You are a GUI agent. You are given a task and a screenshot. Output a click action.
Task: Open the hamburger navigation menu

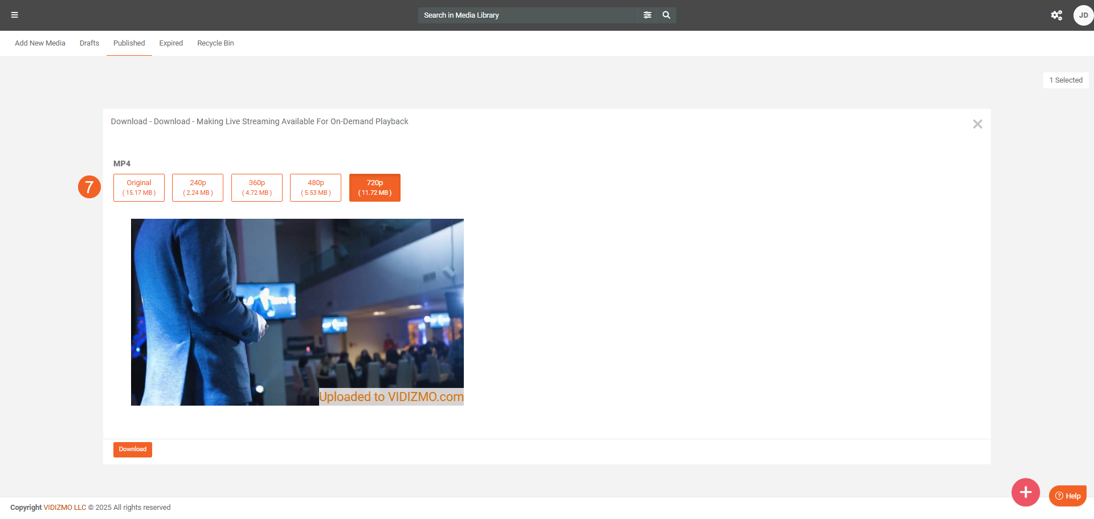15,15
